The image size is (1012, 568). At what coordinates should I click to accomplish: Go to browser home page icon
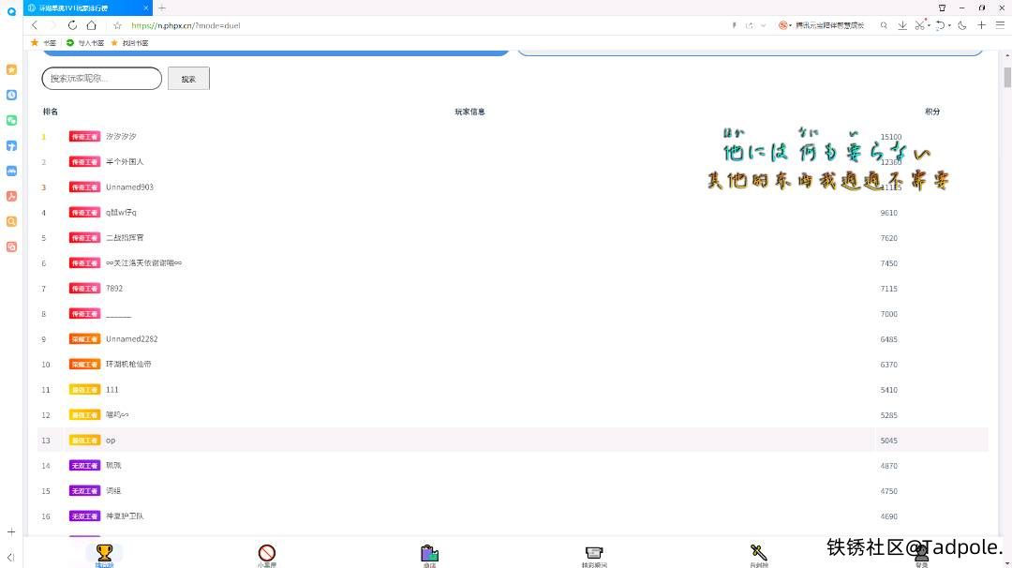tap(91, 25)
